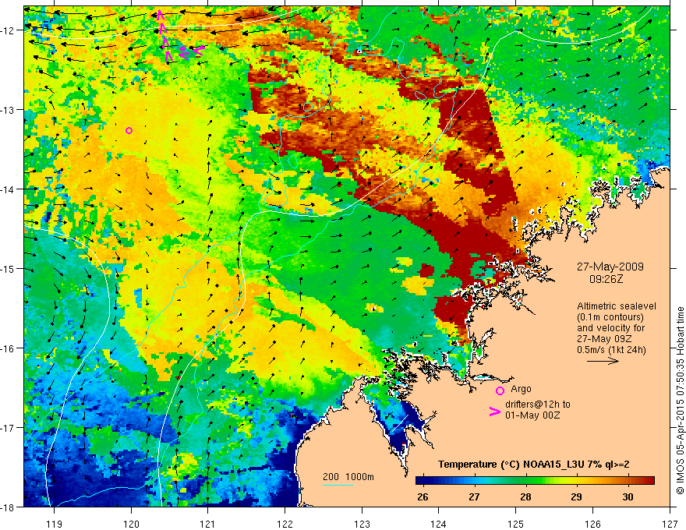
Task: Click the longitude axis label 127
Action: tap(670, 524)
